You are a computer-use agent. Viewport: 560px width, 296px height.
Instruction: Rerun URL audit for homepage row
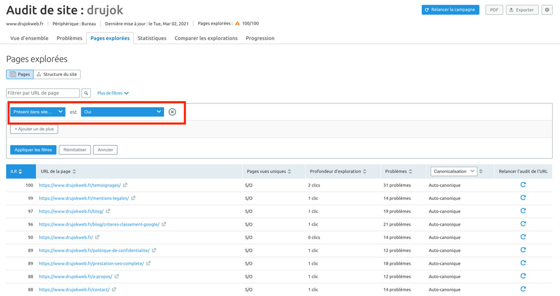click(523, 237)
